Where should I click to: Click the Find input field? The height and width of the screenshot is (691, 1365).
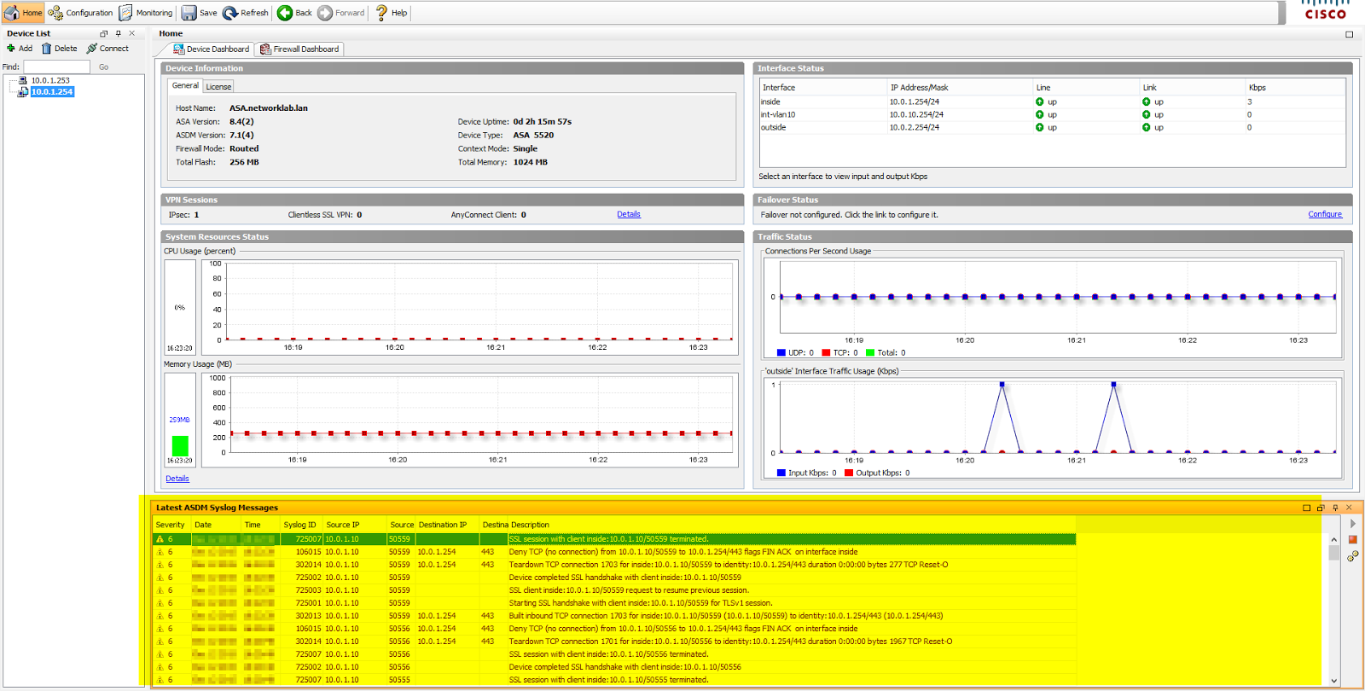click(x=56, y=67)
